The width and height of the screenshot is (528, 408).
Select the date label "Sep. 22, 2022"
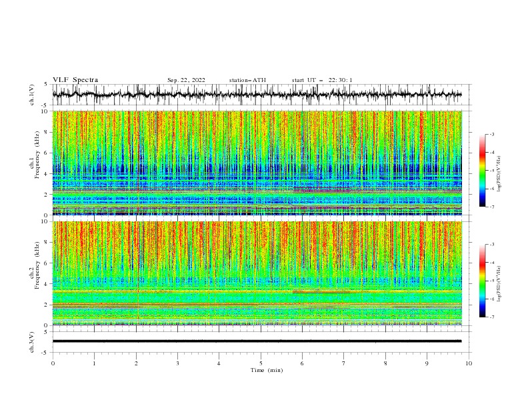coord(186,80)
